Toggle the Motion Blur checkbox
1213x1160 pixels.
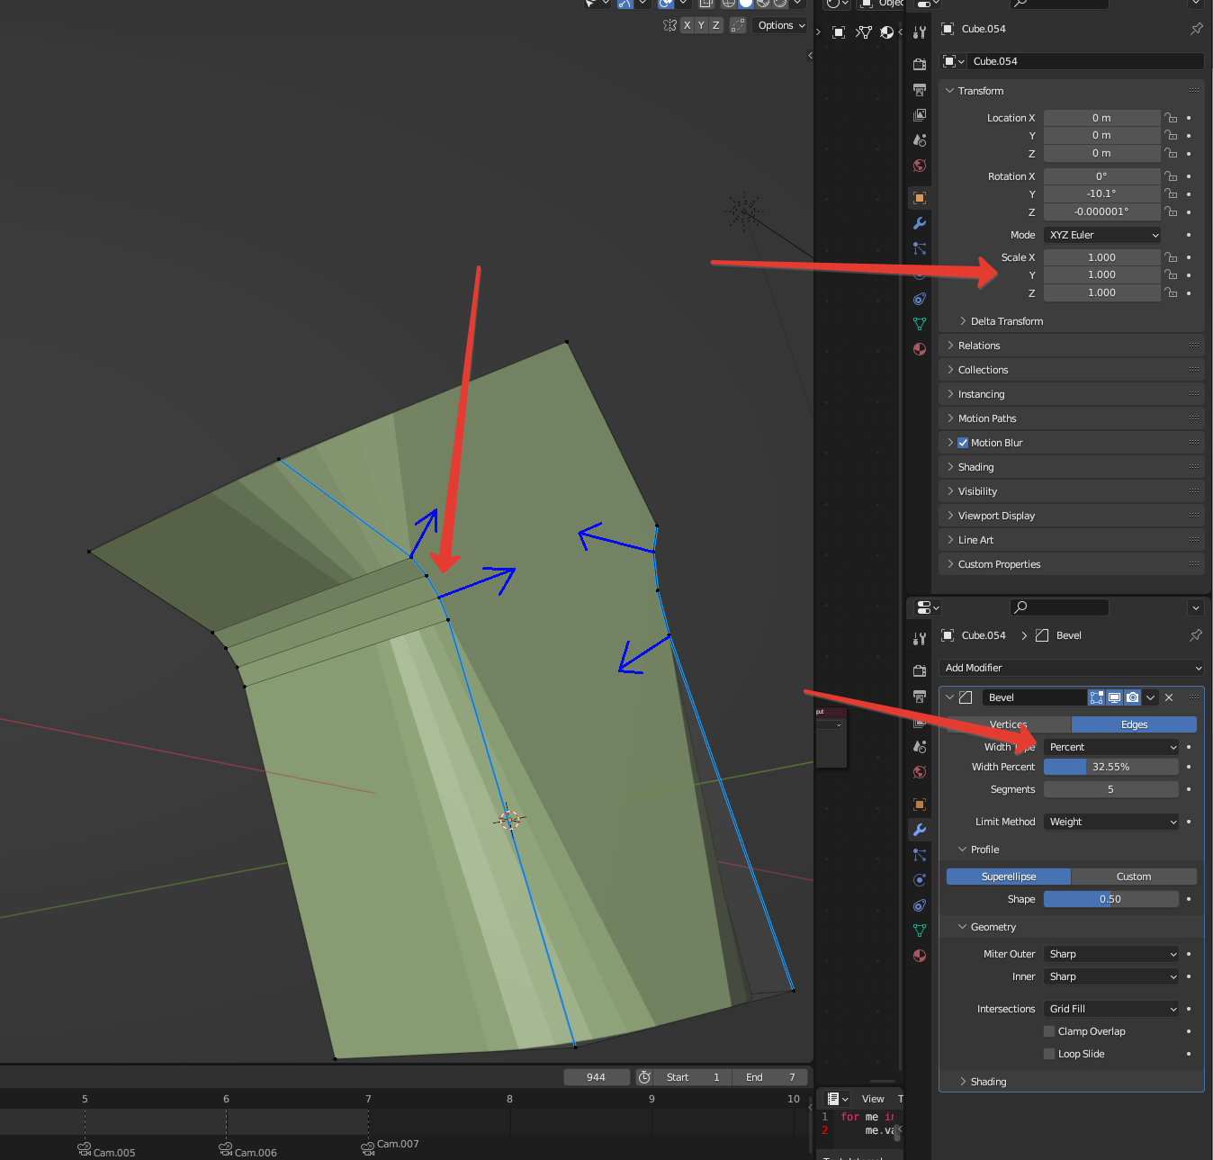963,443
